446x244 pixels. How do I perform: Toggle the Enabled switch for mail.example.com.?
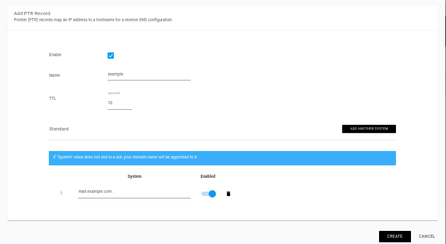(x=208, y=194)
